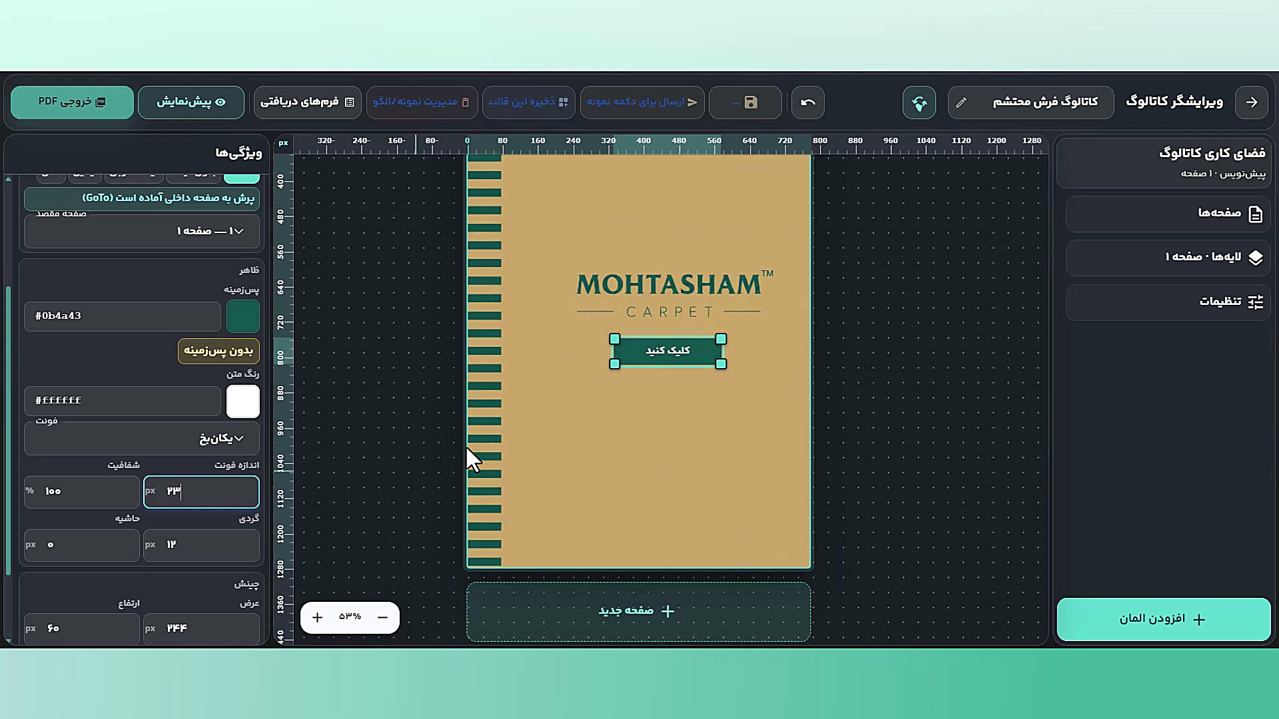Viewport: 1279px width, 719px height.
Task: Open the تنظیمات settings section
Action: click(1168, 302)
